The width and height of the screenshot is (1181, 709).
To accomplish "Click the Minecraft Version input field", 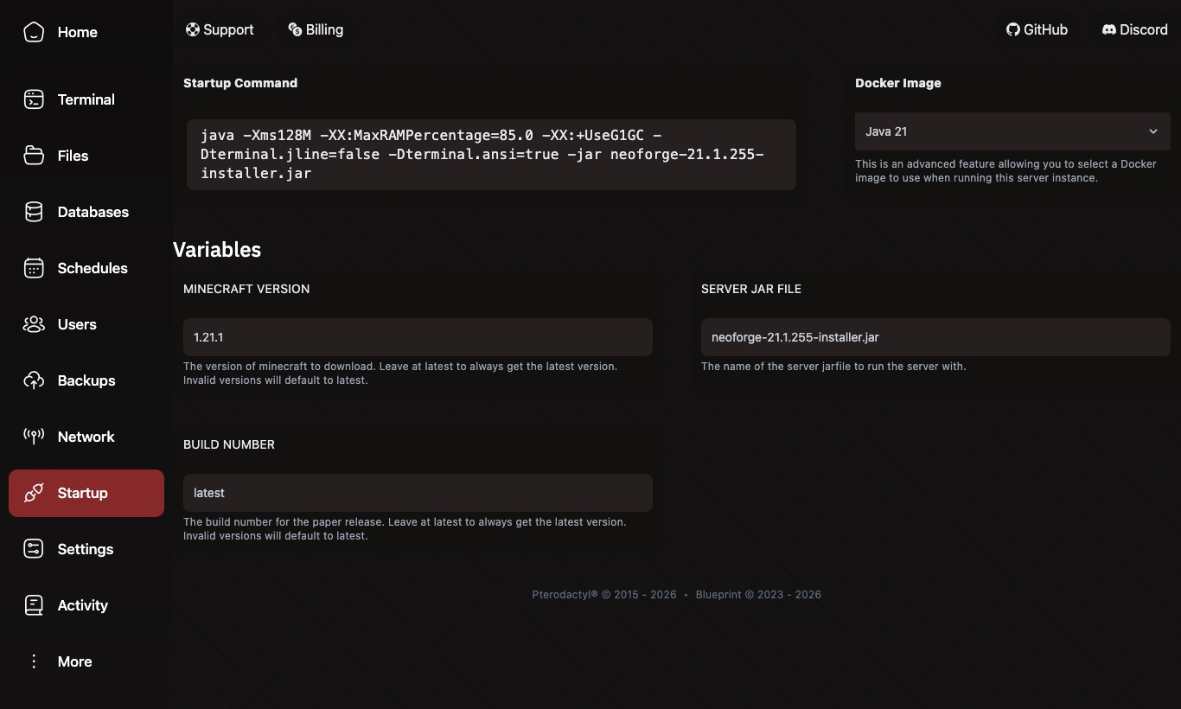I will tap(418, 337).
